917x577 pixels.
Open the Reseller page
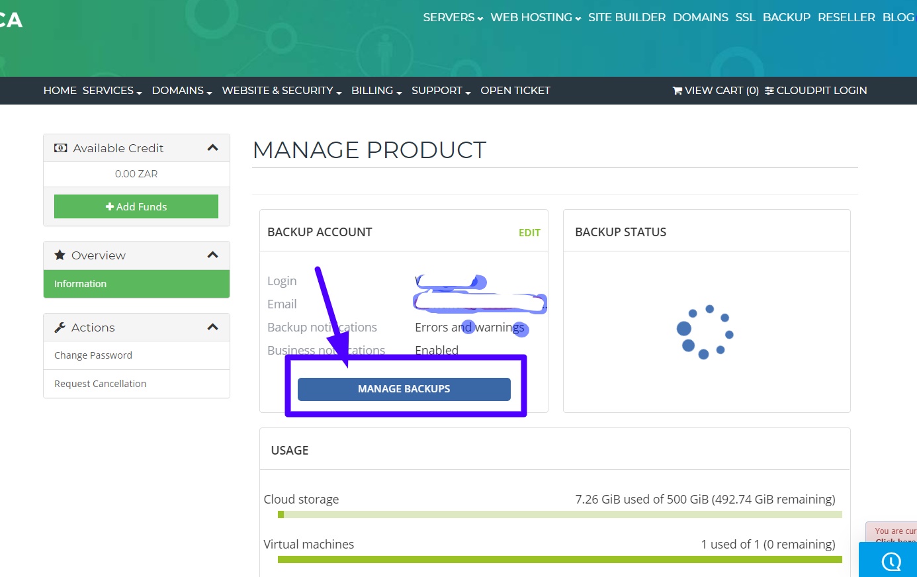point(846,17)
